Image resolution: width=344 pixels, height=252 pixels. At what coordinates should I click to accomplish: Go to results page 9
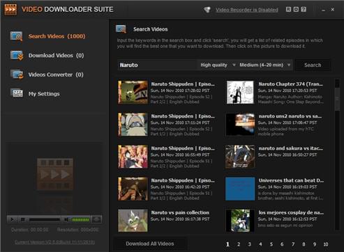point(315,244)
